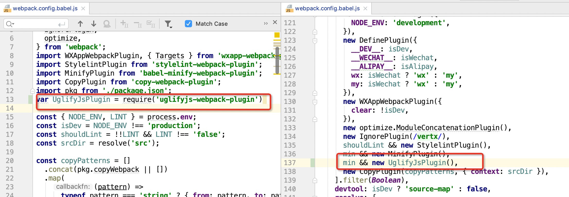Open the search filter funnel menu

(168, 24)
